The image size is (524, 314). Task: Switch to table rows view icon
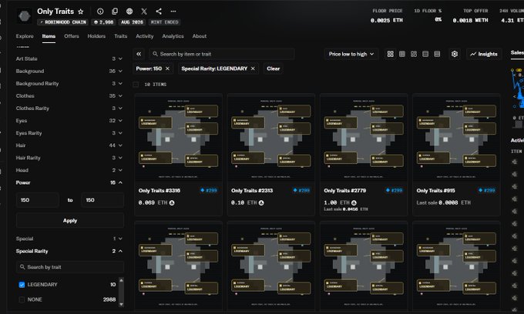coord(437,54)
